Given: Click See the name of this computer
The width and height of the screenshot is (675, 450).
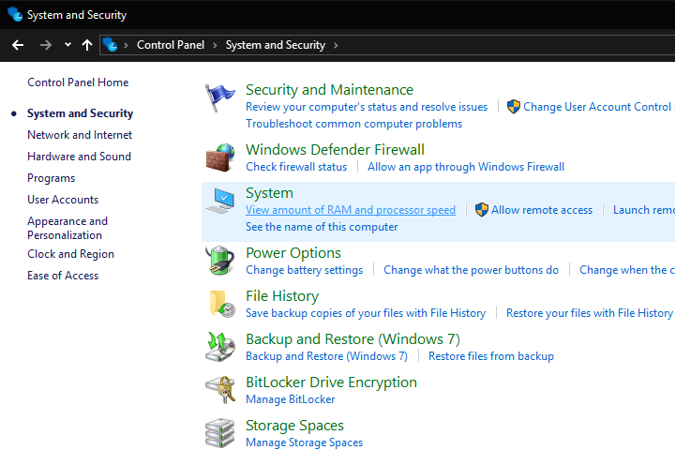Looking at the screenshot, I should point(322,227).
